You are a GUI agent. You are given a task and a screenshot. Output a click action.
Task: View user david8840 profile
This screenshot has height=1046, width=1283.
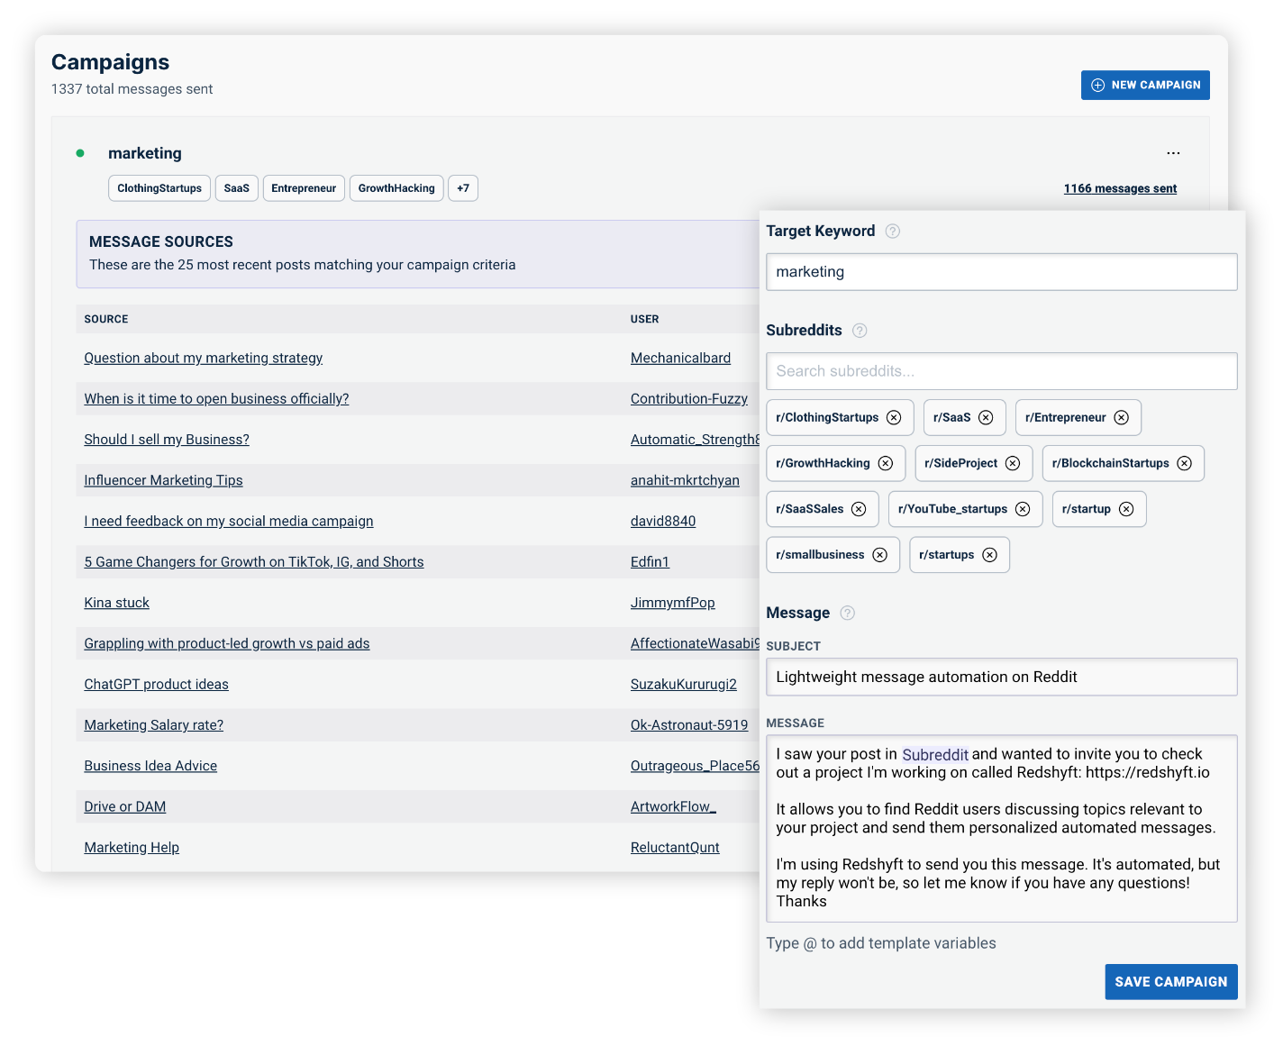(663, 521)
